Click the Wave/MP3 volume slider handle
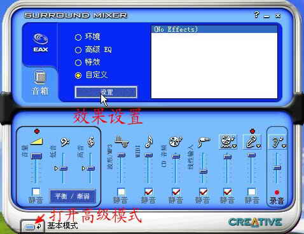This screenshot has width=304, height=234. [x=121, y=155]
